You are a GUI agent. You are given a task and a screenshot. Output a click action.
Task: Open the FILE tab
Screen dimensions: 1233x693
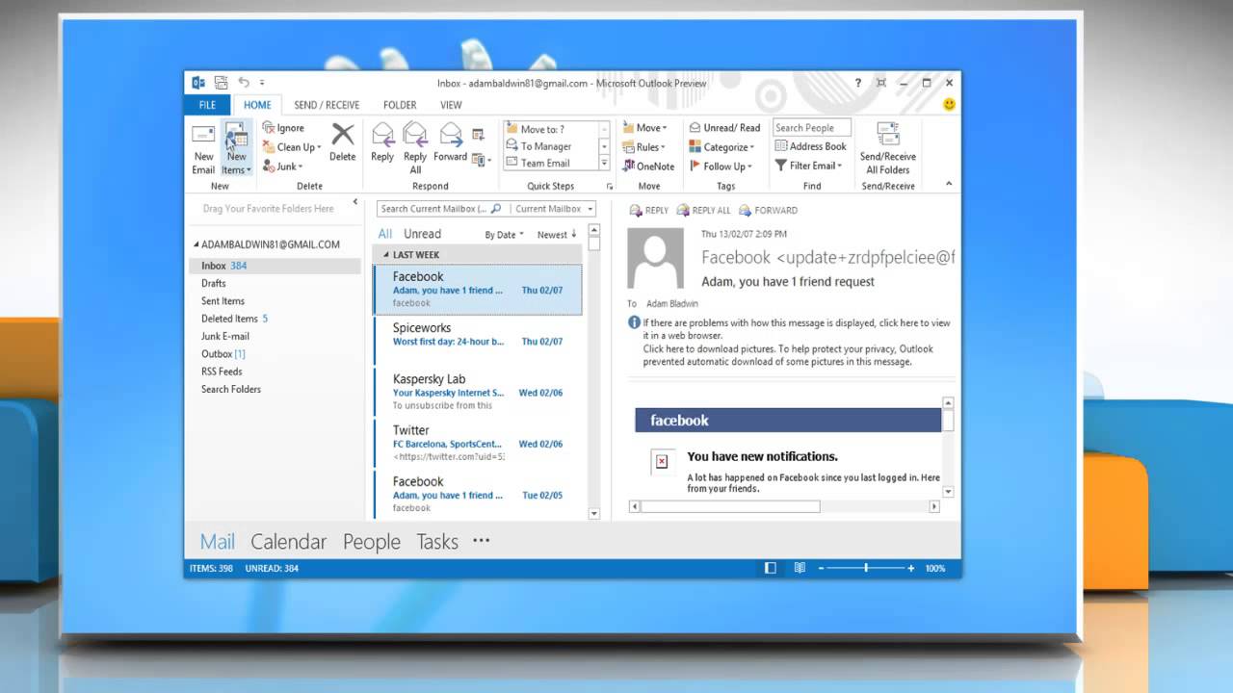click(x=207, y=105)
